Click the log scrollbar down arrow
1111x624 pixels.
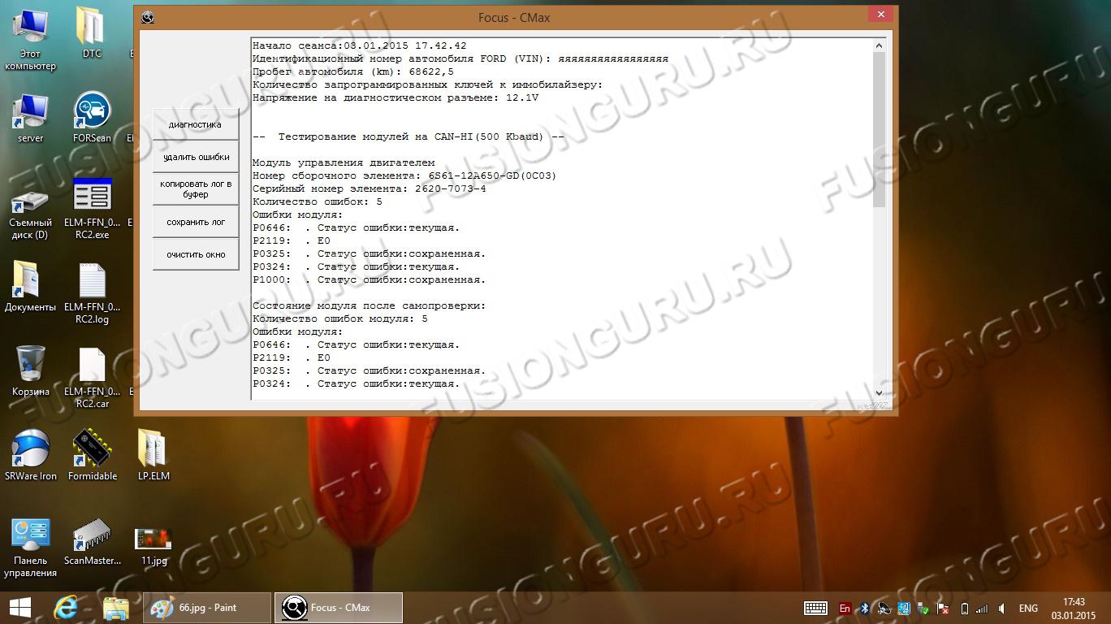coord(880,392)
